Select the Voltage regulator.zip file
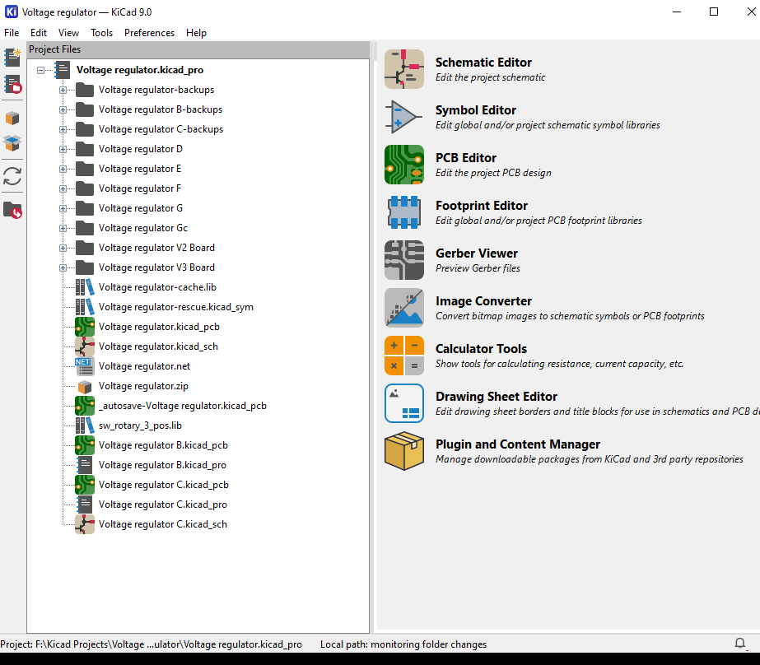Image resolution: width=760 pixels, height=665 pixels. 144,386
